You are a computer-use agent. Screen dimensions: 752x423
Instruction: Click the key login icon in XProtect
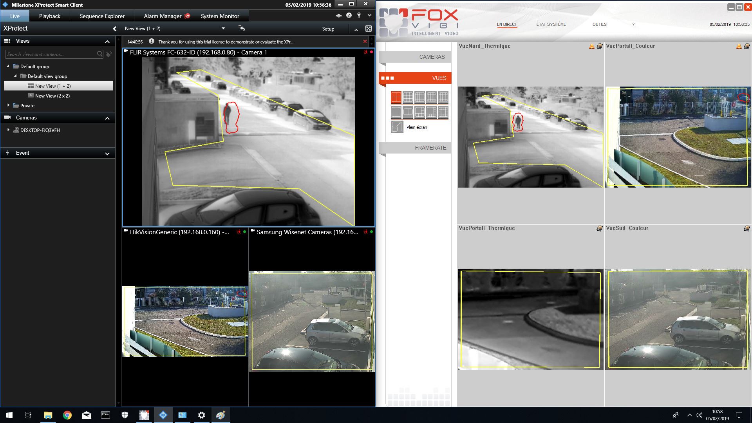tap(359, 16)
